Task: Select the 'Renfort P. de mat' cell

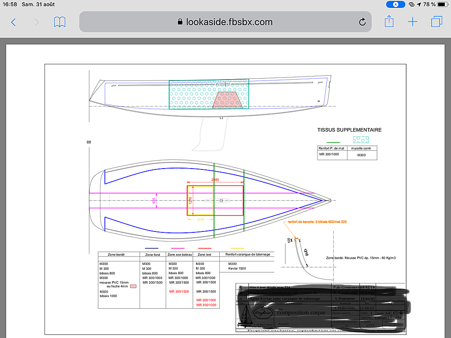Action: [331, 148]
